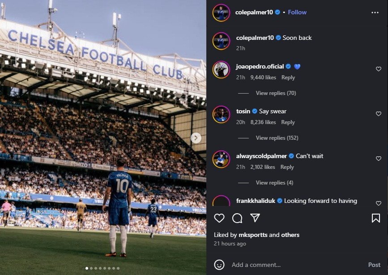The width and height of the screenshot is (388, 275).
Task: Open colepalmer10 header profile picture
Action: [x=221, y=13]
